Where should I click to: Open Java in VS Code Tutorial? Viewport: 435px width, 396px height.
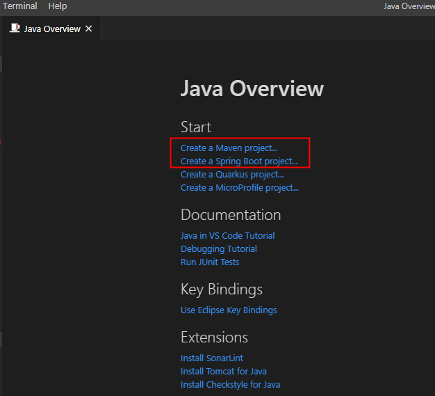pyautogui.click(x=227, y=236)
